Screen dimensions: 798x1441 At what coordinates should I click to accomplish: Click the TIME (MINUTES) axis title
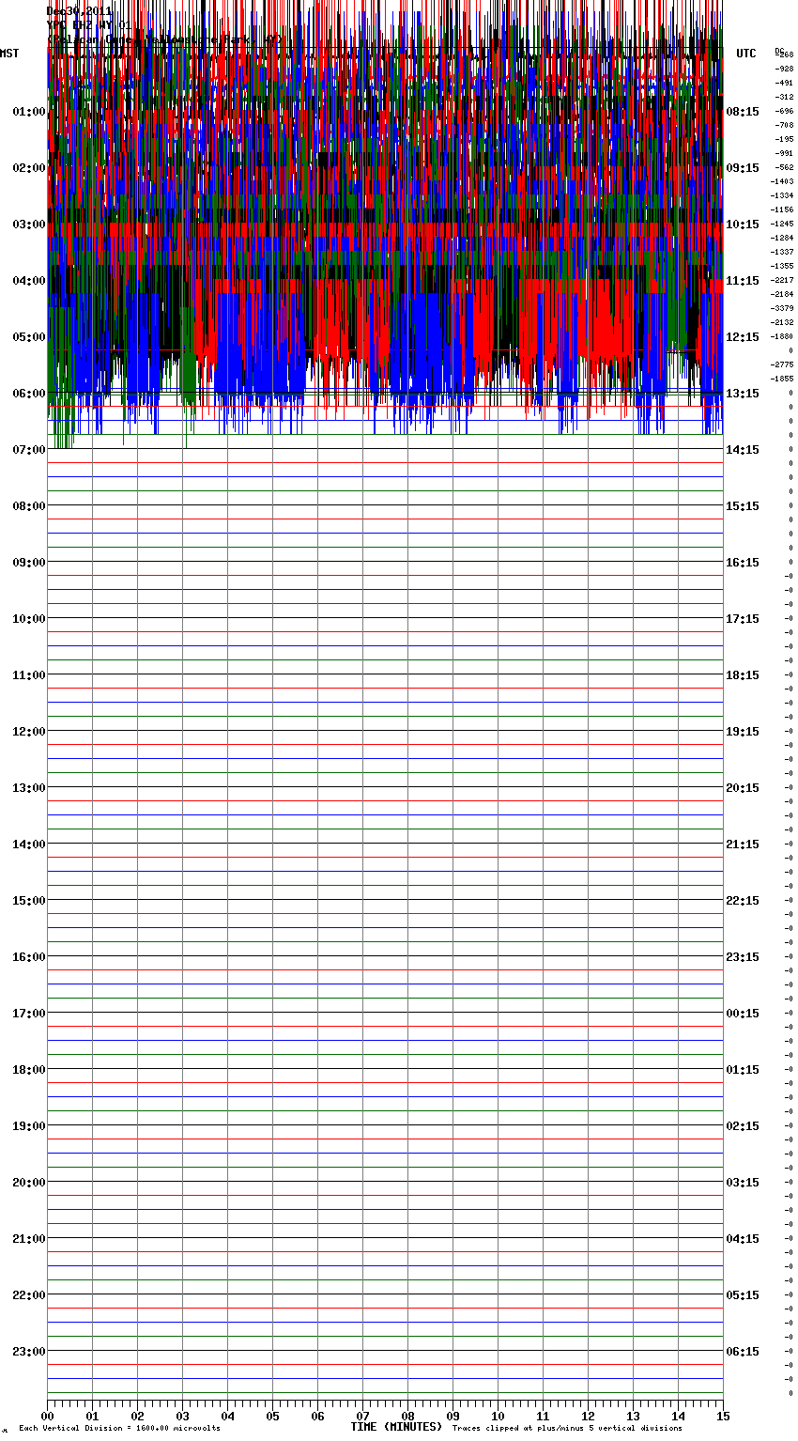(396, 1427)
